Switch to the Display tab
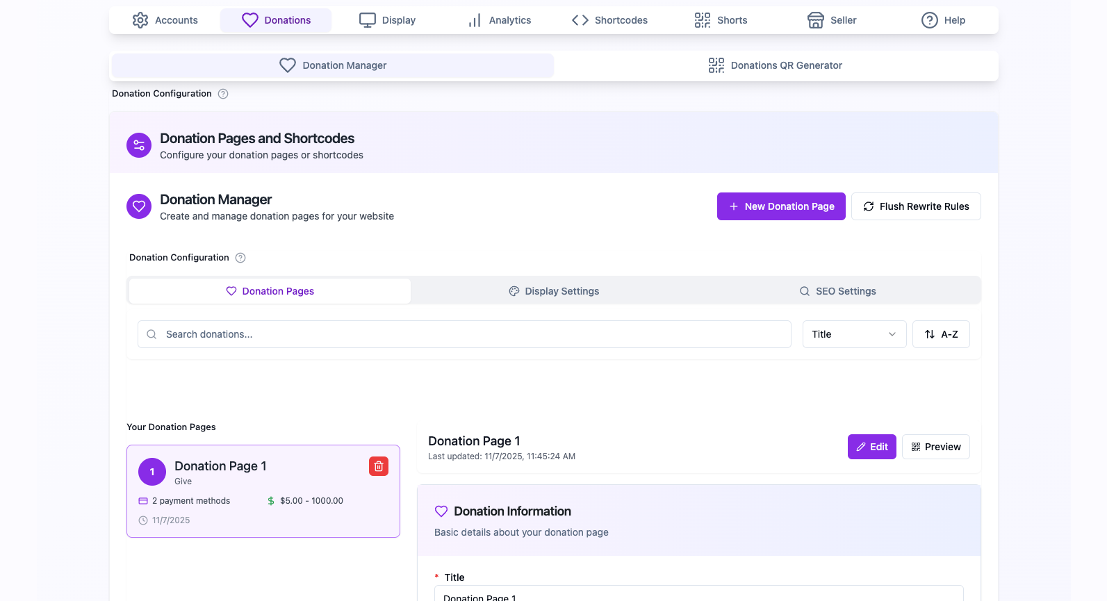Screen dimensions: 1107x601 (387, 20)
